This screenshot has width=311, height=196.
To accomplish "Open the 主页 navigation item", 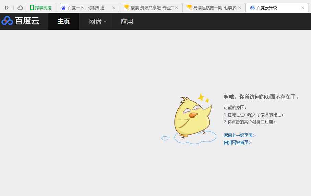I will pyautogui.click(x=64, y=21).
